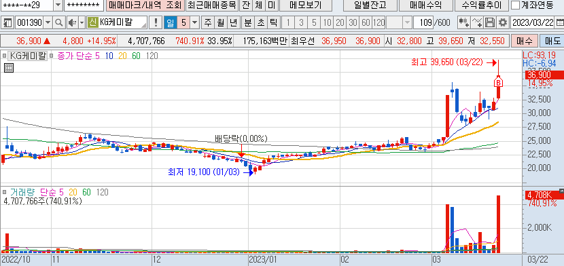The width and height of the screenshot is (564, 266).
Task: Click the stock code field 001390
Action: point(30,22)
